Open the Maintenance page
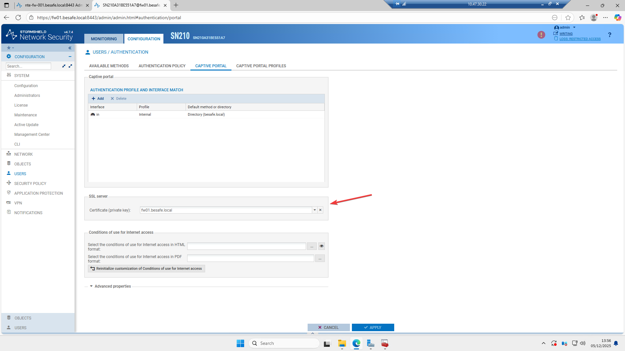 [25, 115]
